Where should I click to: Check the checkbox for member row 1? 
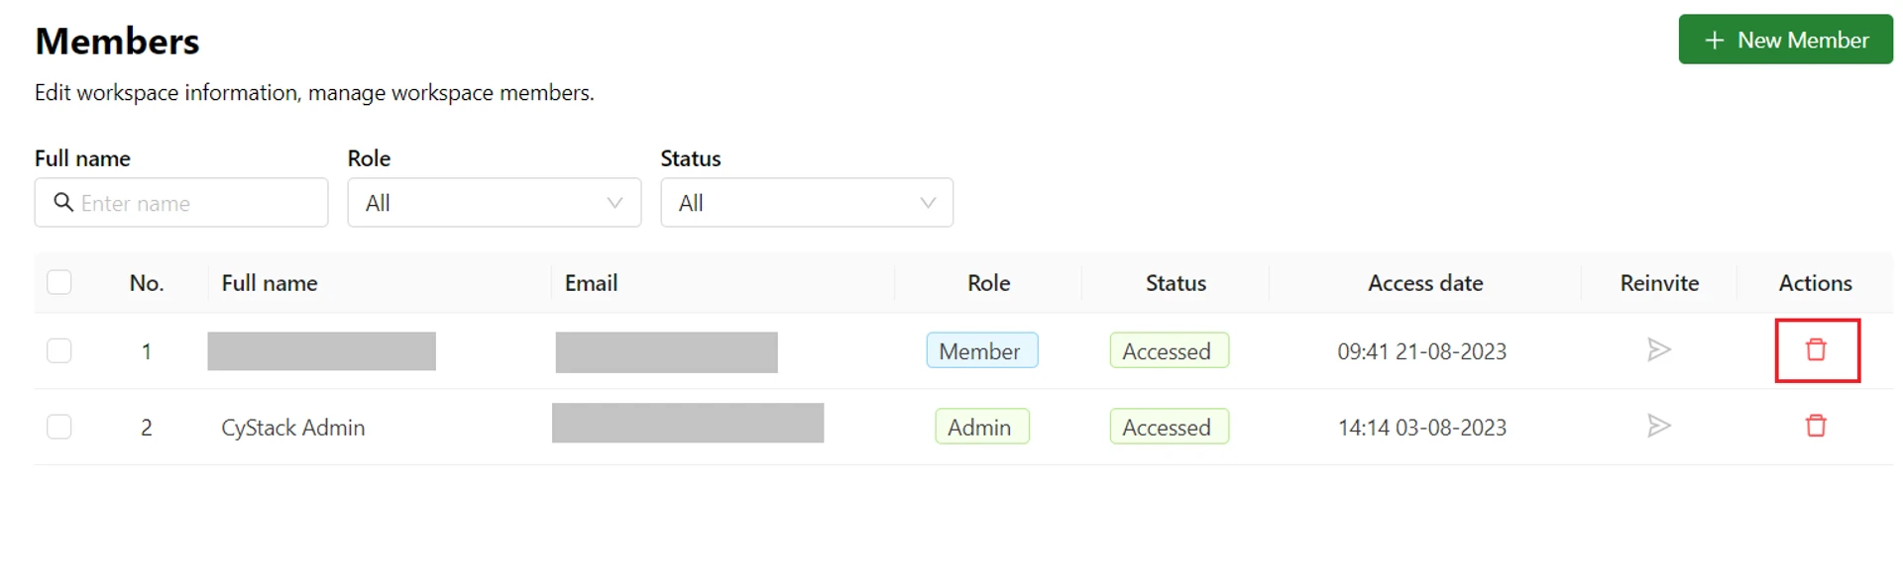point(59,350)
